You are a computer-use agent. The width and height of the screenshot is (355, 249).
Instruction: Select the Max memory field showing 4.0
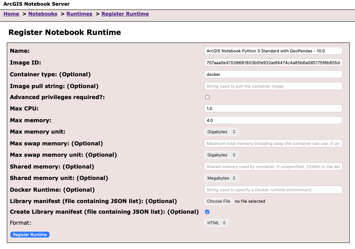coord(273,120)
